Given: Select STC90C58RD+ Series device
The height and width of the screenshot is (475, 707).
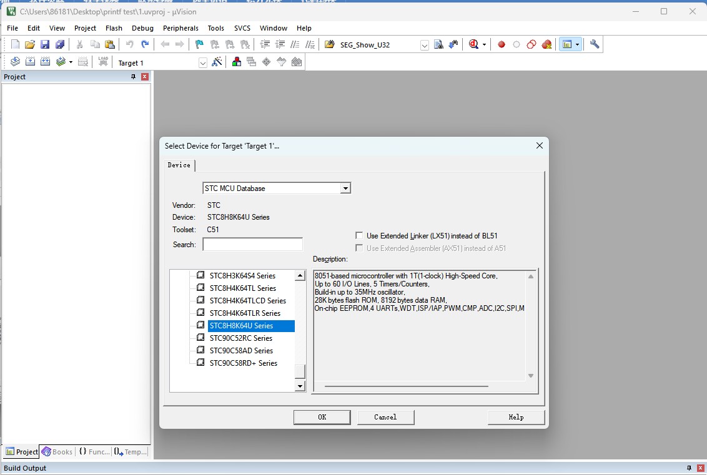Looking at the screenshot, I should [244, 363].
